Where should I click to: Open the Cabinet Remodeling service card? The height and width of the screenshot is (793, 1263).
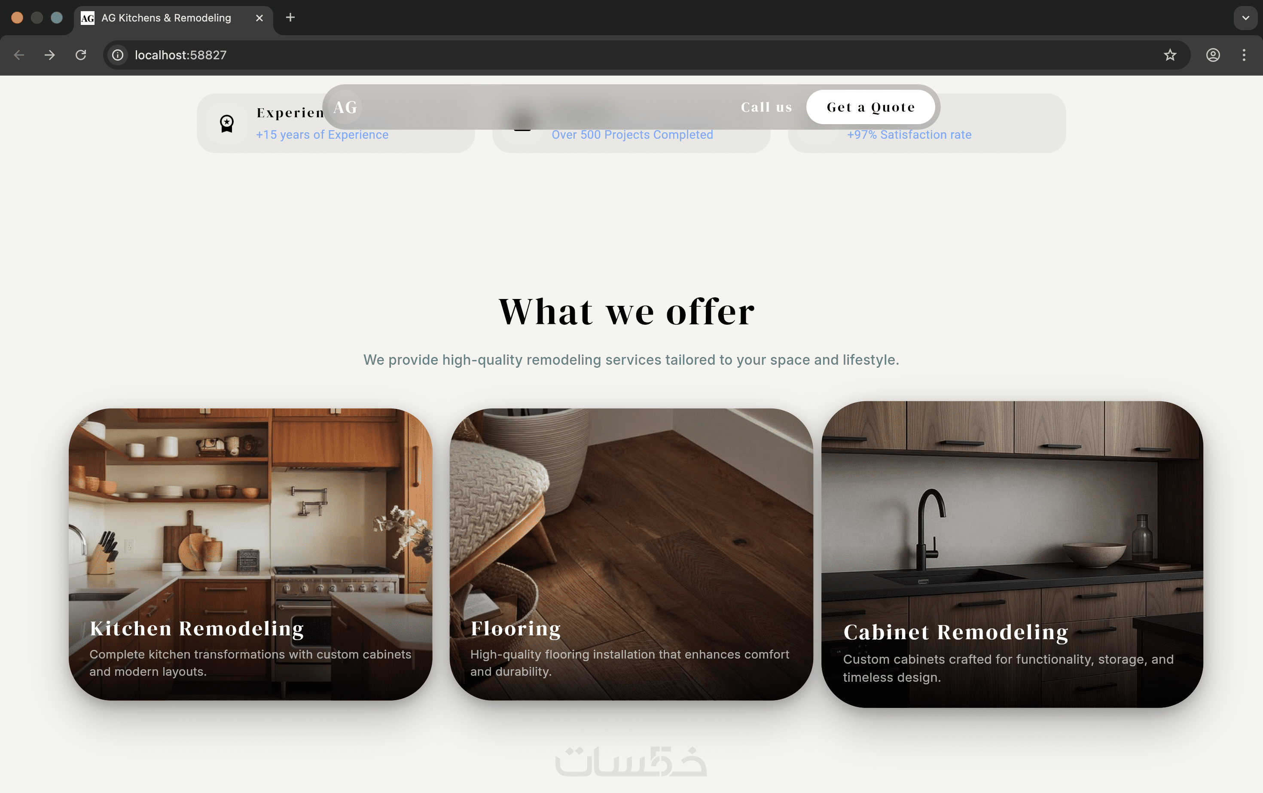[x=1012, y=554]
